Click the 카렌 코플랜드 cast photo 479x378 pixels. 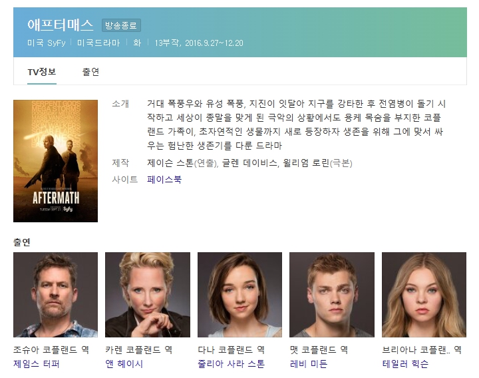(x=148, y=295)
